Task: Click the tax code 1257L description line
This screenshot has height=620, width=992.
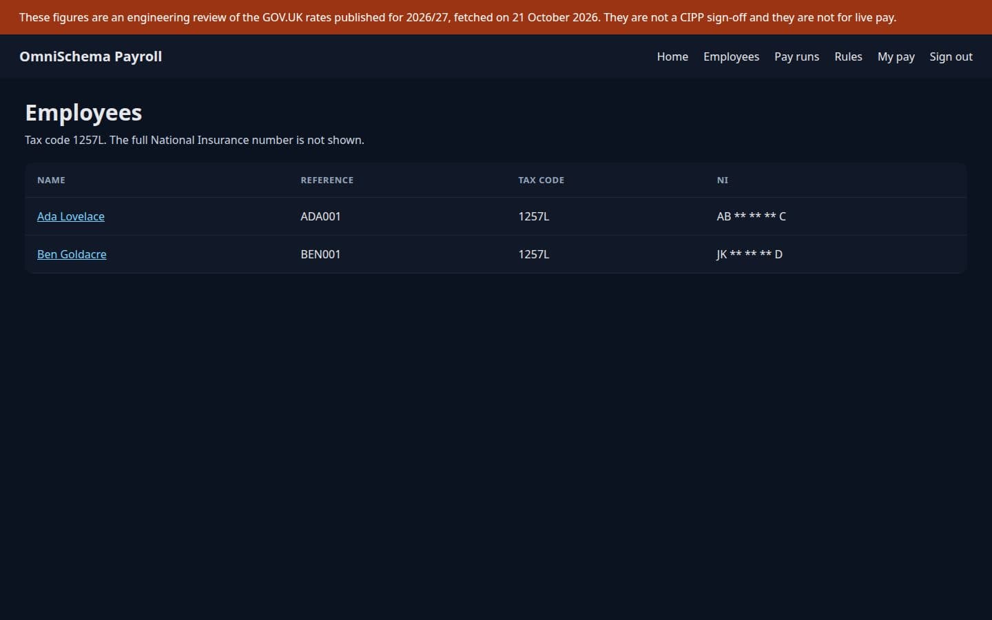Action: click(194, 140)
